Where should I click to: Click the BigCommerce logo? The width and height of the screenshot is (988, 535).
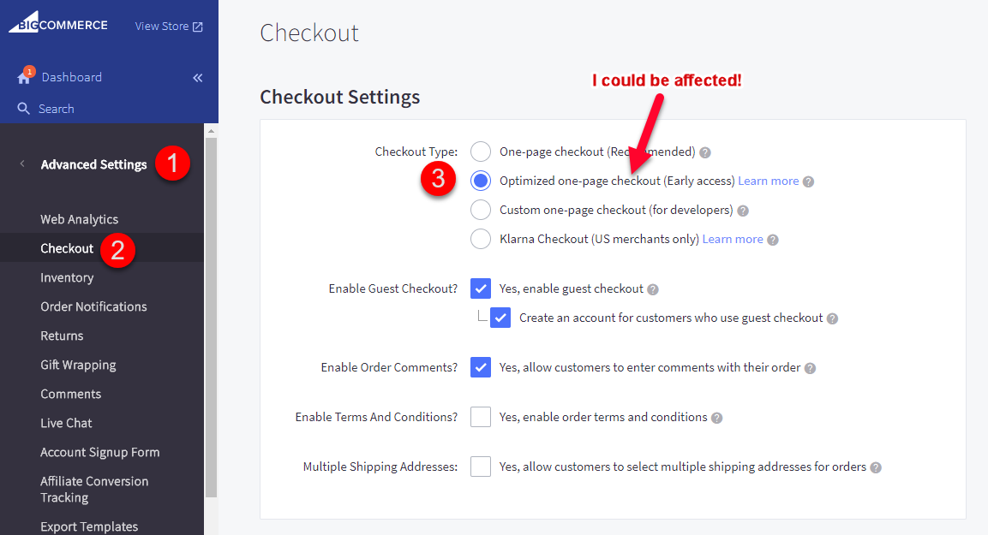coord(58,22)
